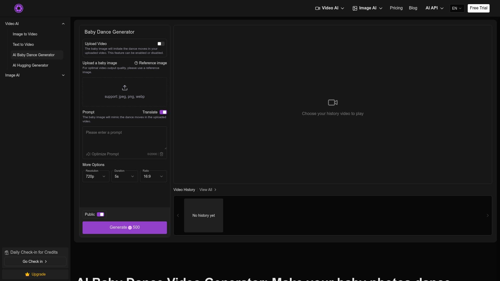This screenshot has width=500, height=281.
Task: Click the Reference image question mark icon
Action: click(x=136, y=63)
